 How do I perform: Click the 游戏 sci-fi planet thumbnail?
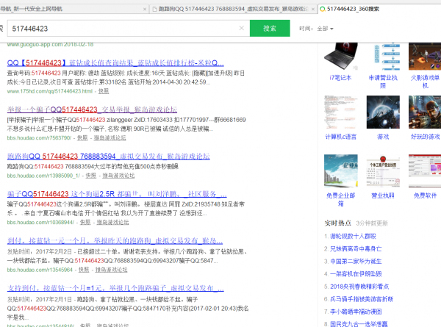tap(383, 112)
